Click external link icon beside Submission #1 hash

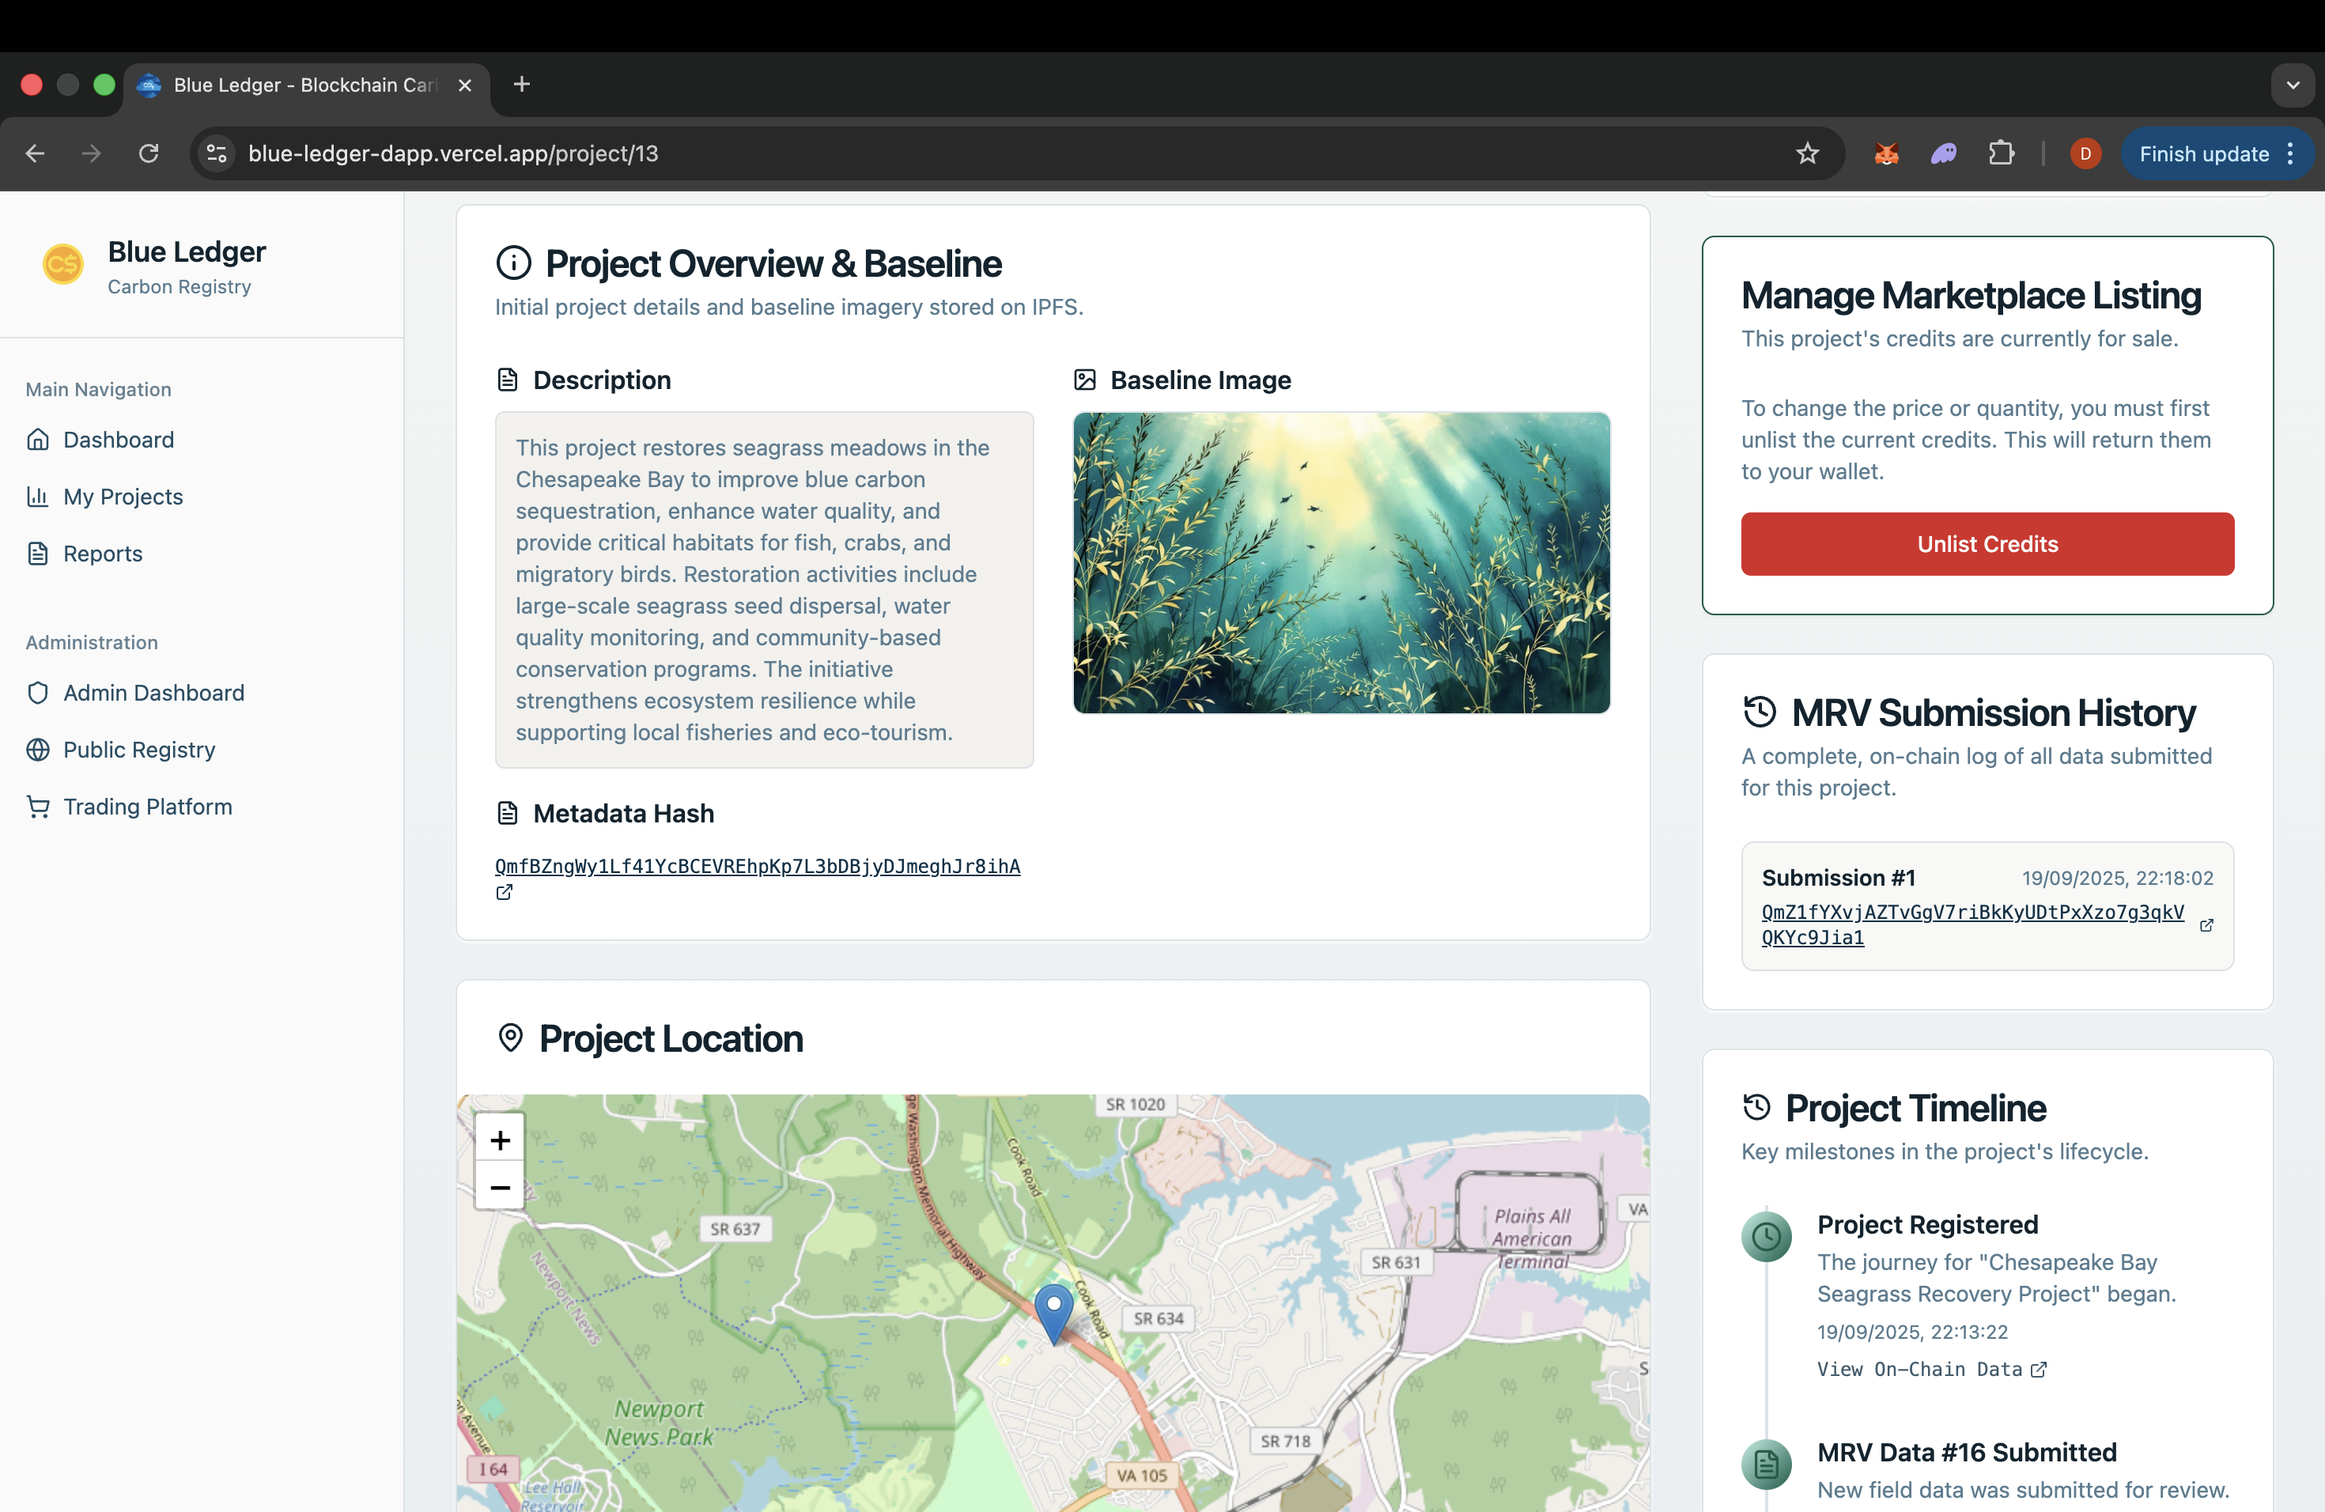(x=2206, y=925)
